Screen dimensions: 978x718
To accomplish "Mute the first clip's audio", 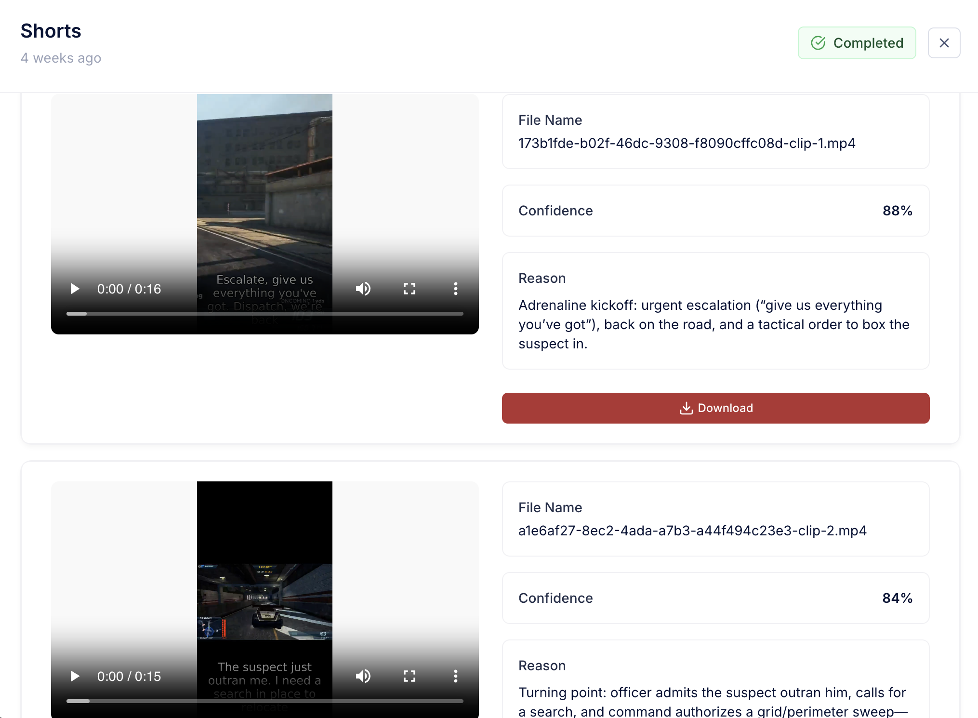I will tap(363, 289).
